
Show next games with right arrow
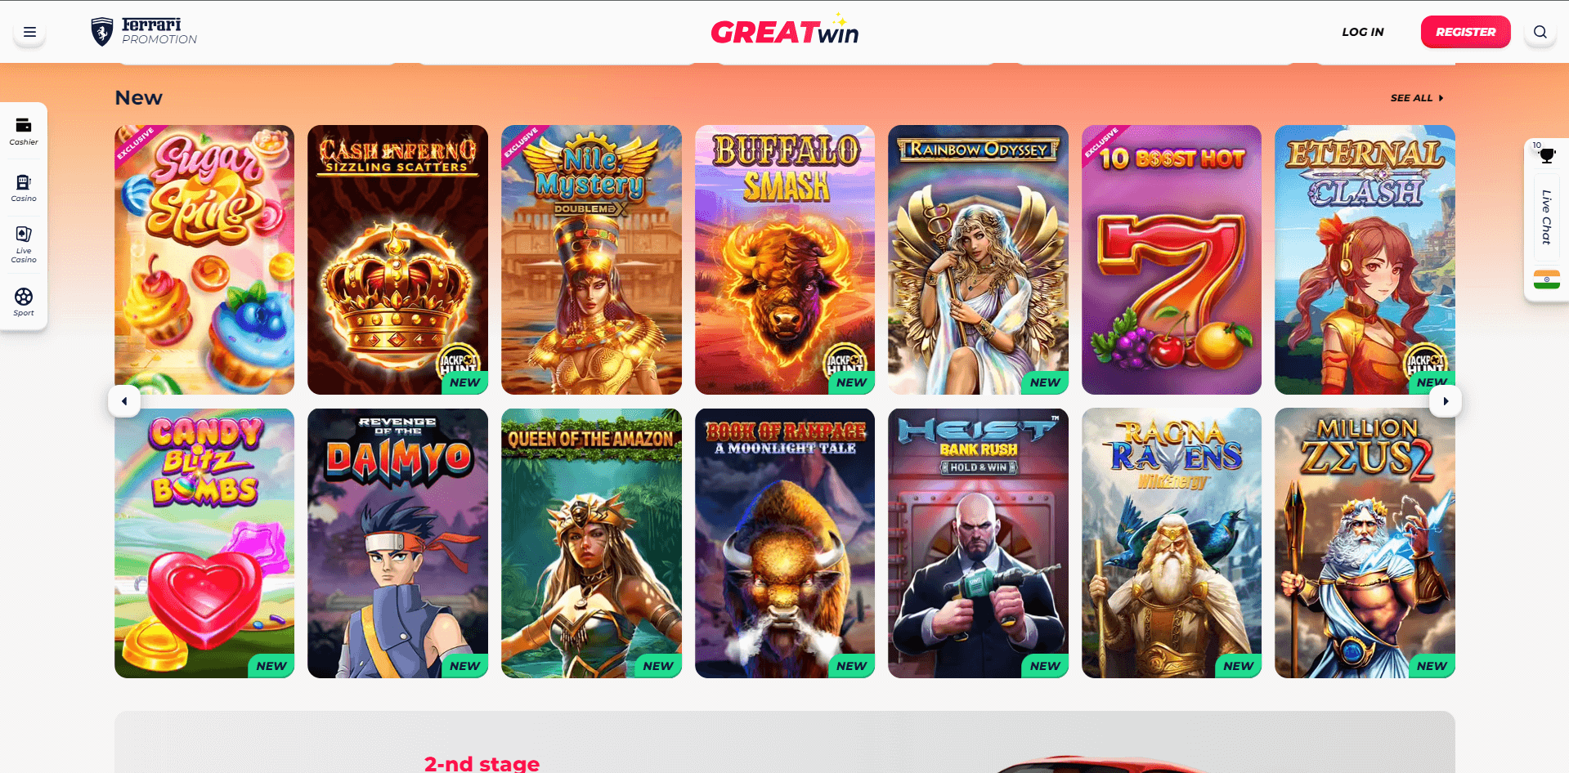[1446, 401]
